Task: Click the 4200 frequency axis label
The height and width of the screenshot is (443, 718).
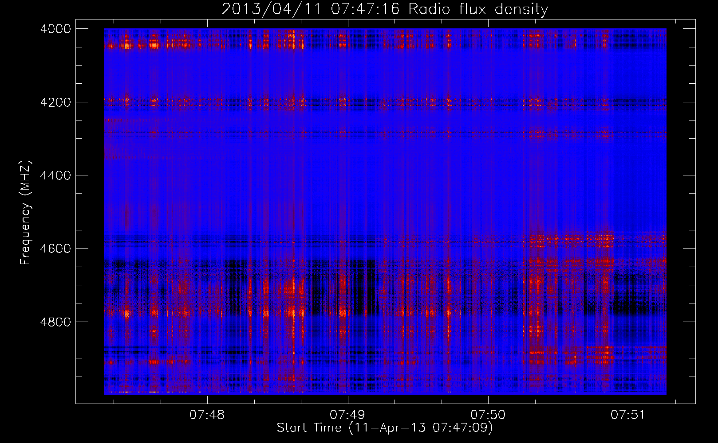Action: (x=55, y=102)
